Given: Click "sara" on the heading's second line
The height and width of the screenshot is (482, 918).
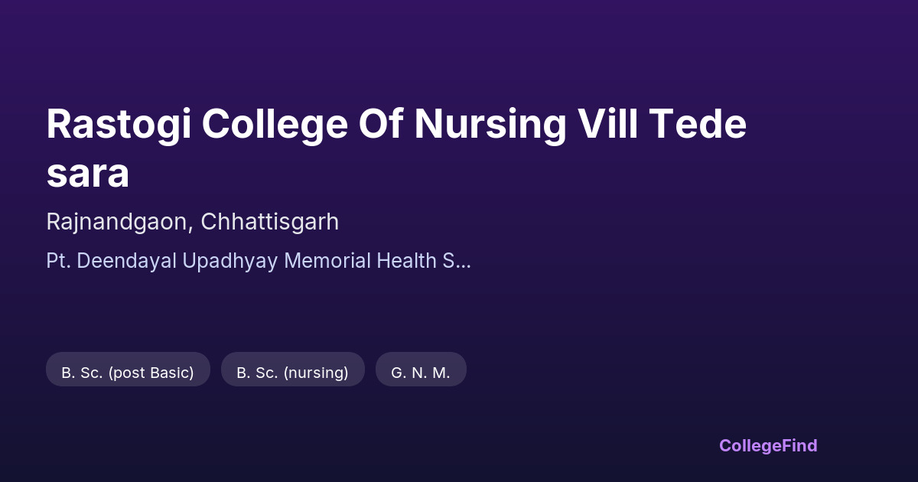Looking at the screenshot, I should 87,174.
